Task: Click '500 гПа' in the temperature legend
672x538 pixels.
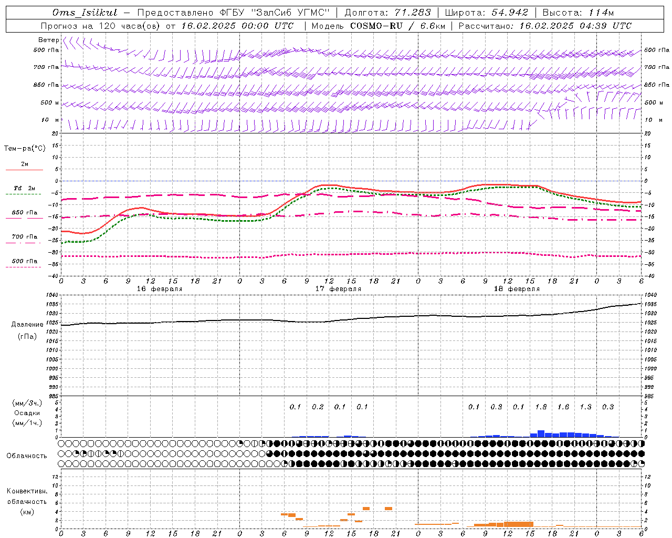Action: [24, 261]
